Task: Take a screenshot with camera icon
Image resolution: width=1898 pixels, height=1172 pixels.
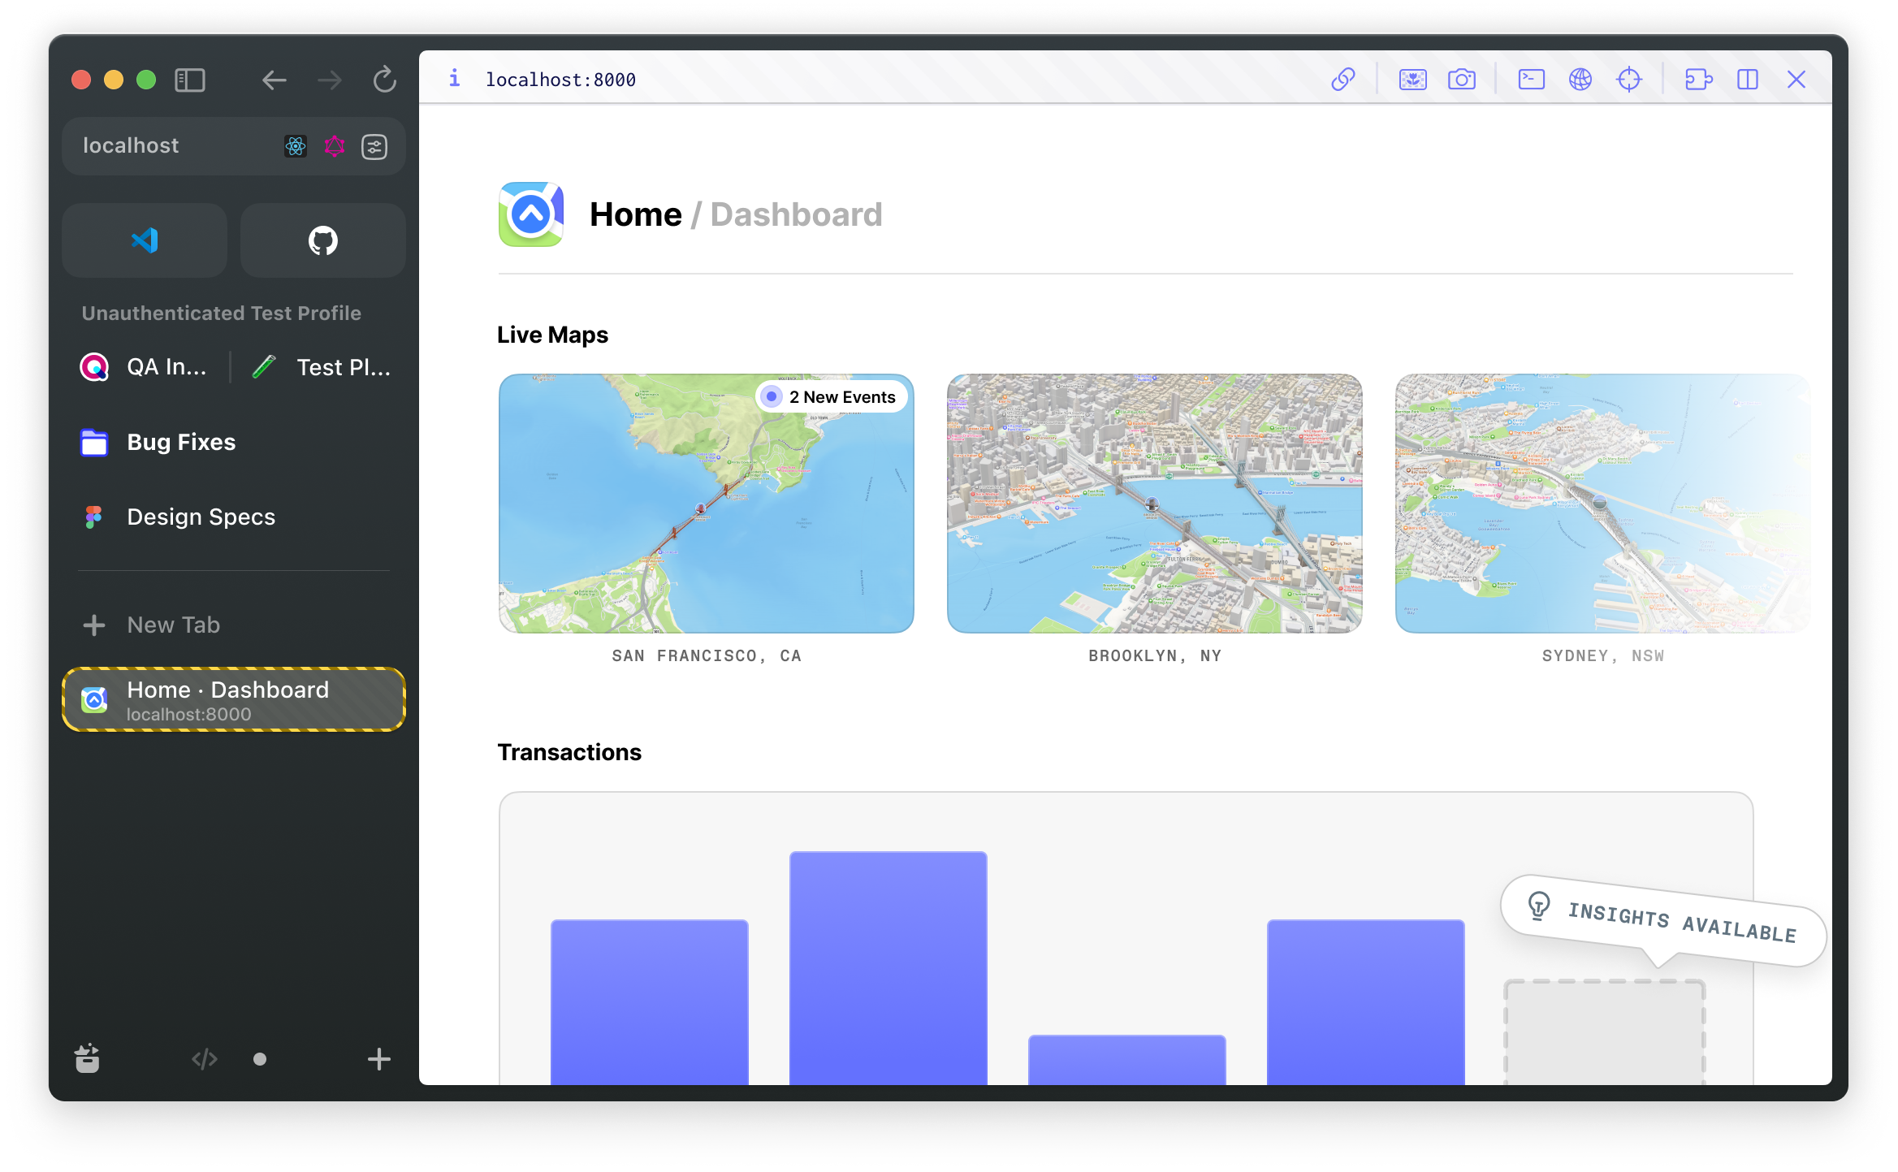Action: point(1461,80)
